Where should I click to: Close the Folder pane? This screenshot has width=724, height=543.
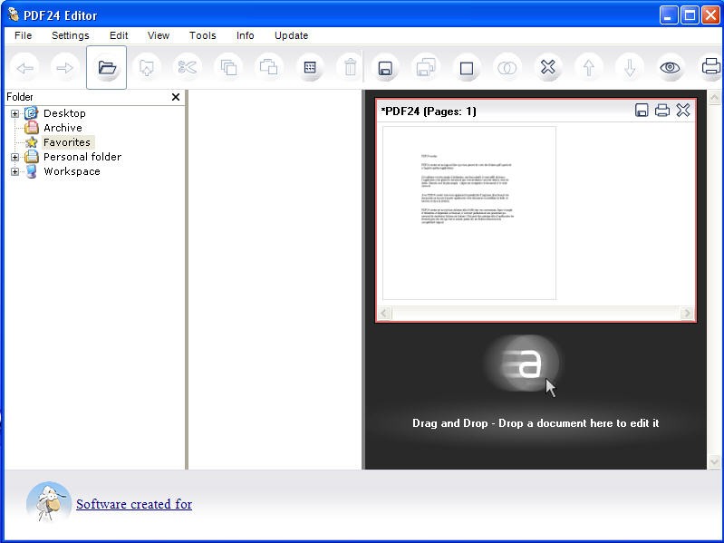(x=176, y=97)
